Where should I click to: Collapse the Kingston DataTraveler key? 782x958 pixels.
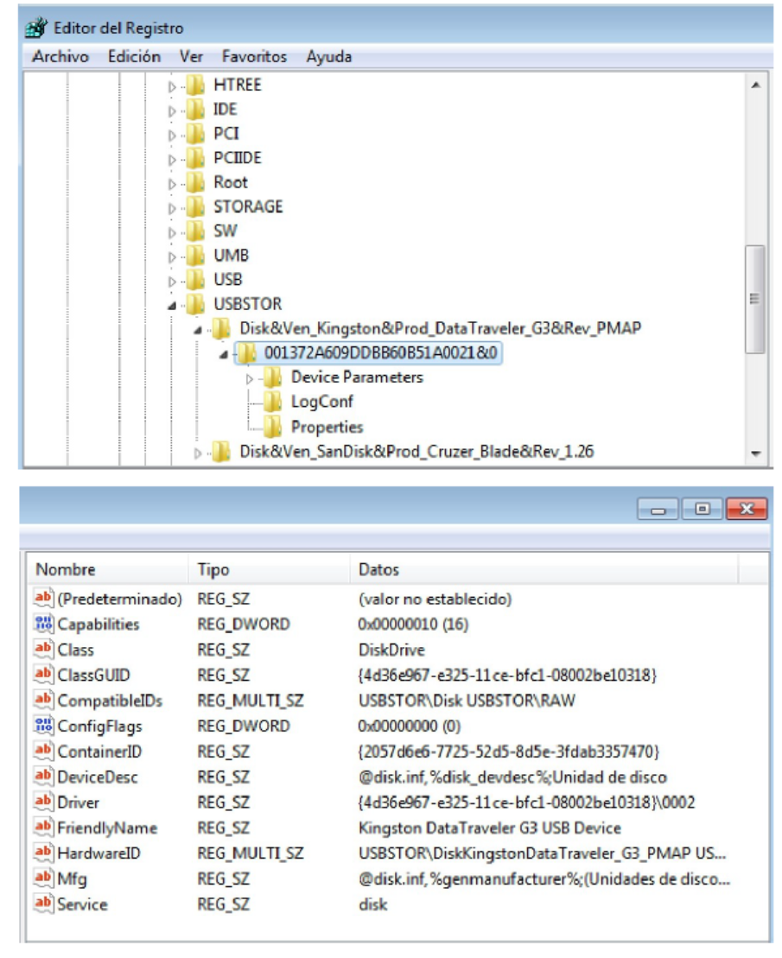coord(197,330)
